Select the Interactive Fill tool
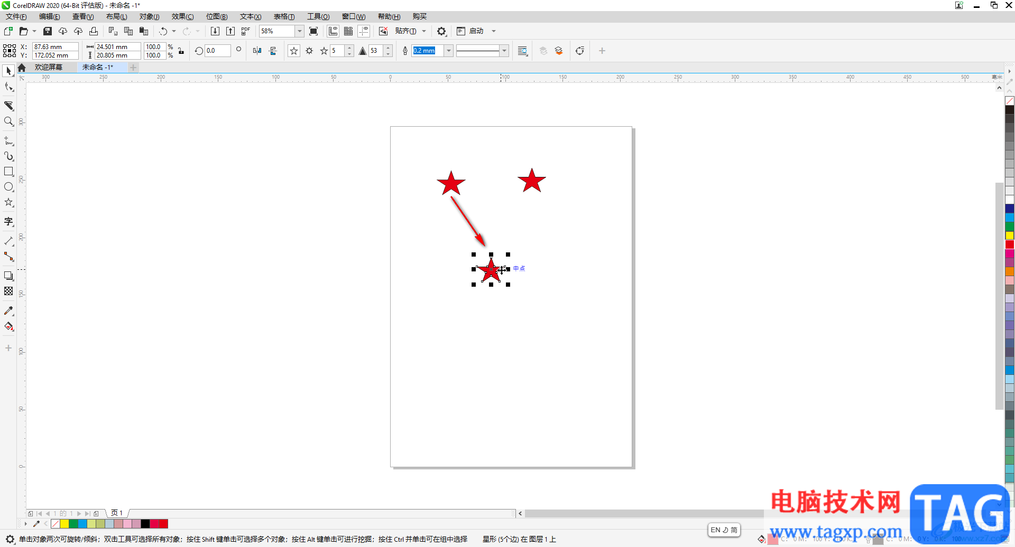Image resolution: width=1015 pixels, height=547 pixels. [8, 326]
